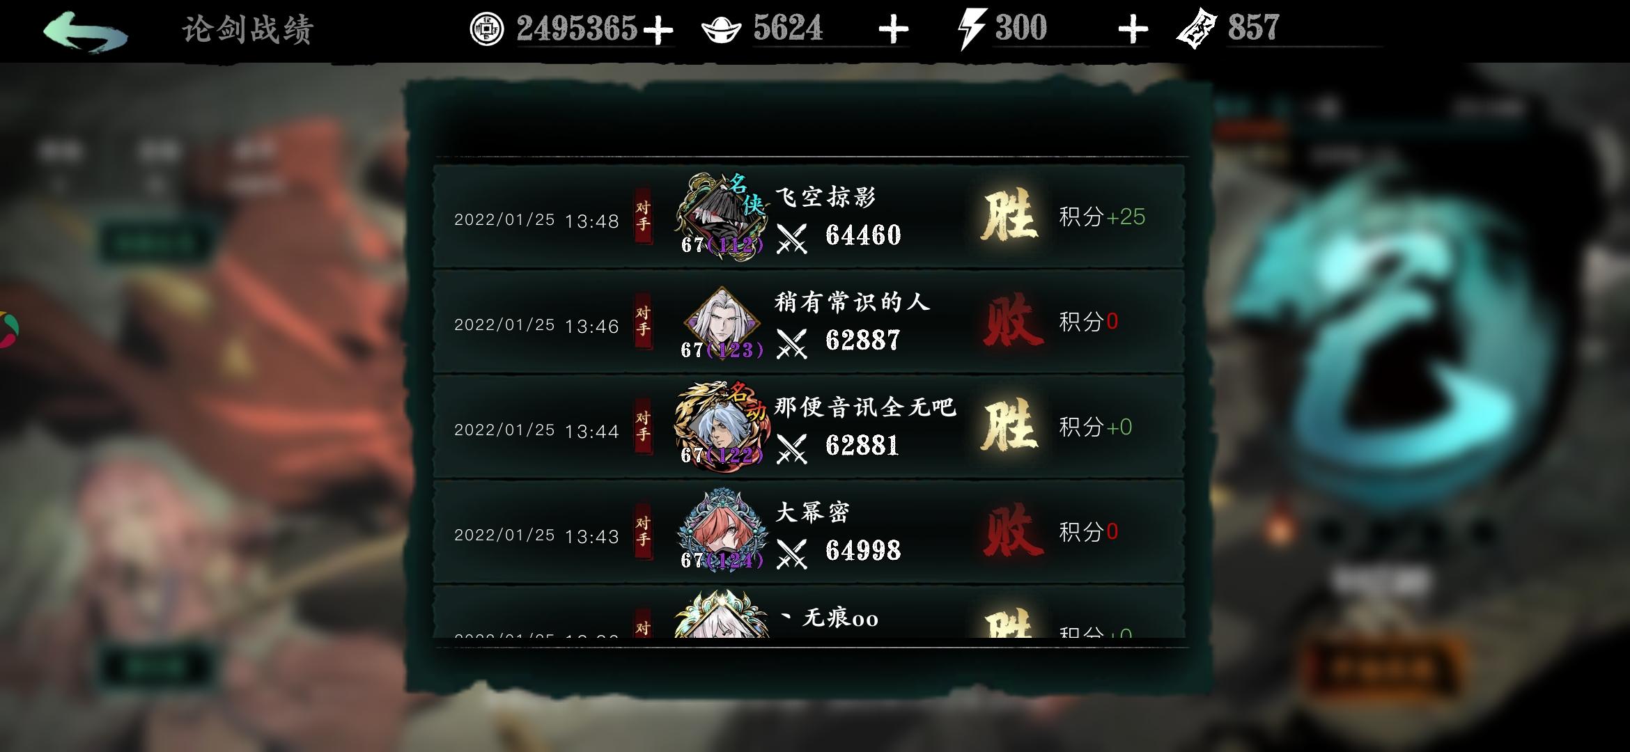Select the partially visible 无痕oo record
The width and height of the screenshot is (1630, 752).
pos(809,612)
